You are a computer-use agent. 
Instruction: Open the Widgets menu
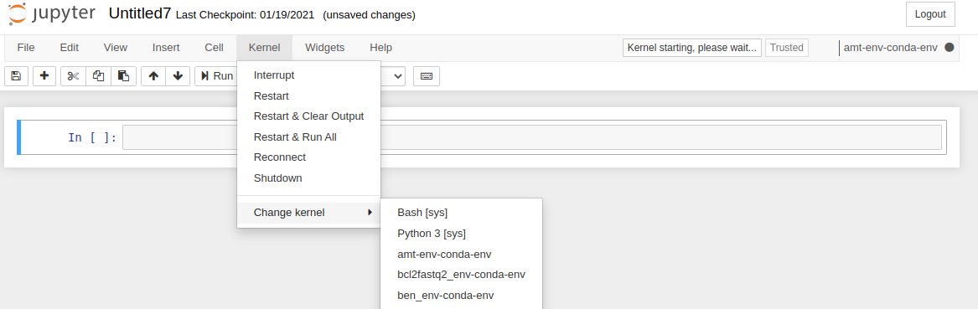[x=324, y=48]
